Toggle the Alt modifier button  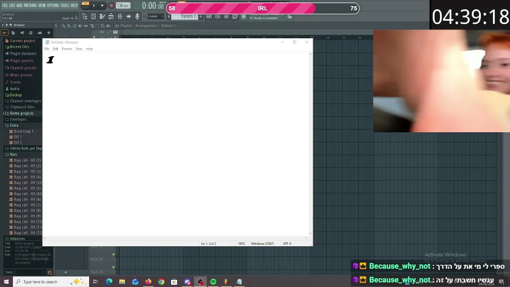pyautogui.click(x=226, y=17)
